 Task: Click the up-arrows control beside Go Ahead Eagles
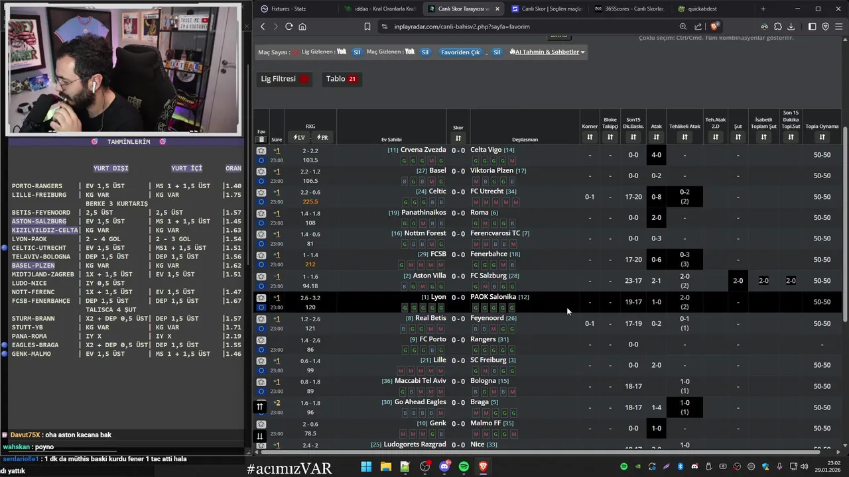[x=260, y=407]
